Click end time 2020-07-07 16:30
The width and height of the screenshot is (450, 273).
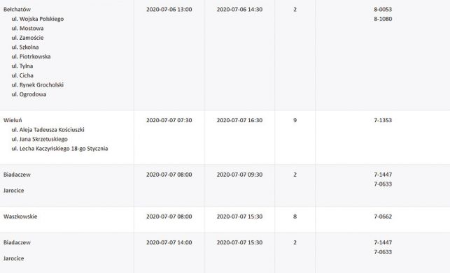239,120
